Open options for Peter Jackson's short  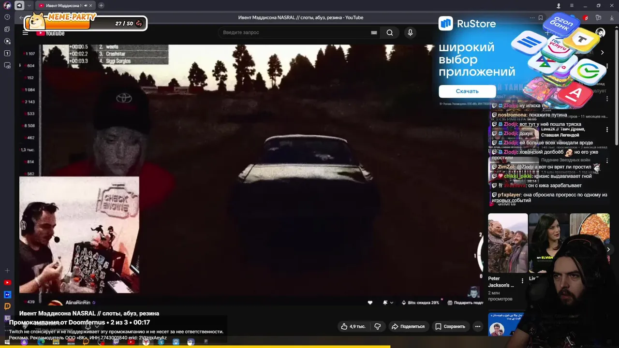pos(522,281)
